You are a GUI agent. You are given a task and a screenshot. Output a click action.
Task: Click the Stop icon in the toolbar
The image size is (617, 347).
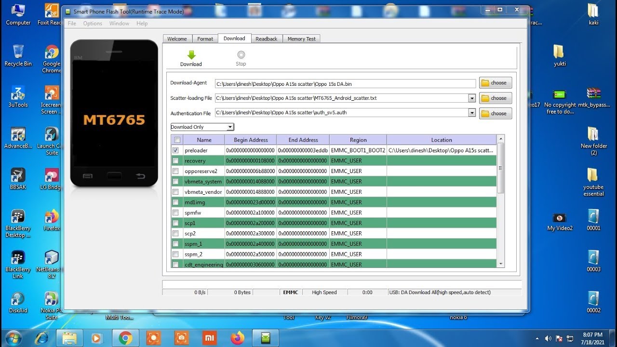[241, 55]
